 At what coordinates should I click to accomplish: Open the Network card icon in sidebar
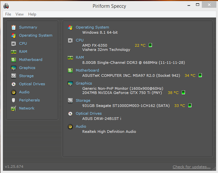[x=14, y=109]
